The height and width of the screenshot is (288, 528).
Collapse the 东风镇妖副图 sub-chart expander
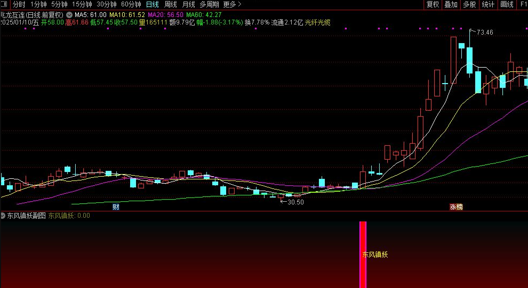click(3, 216)
